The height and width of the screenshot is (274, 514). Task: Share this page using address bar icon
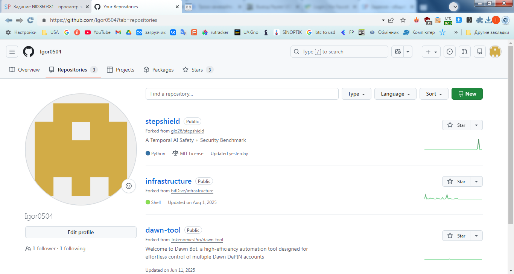tap(391, 20)
